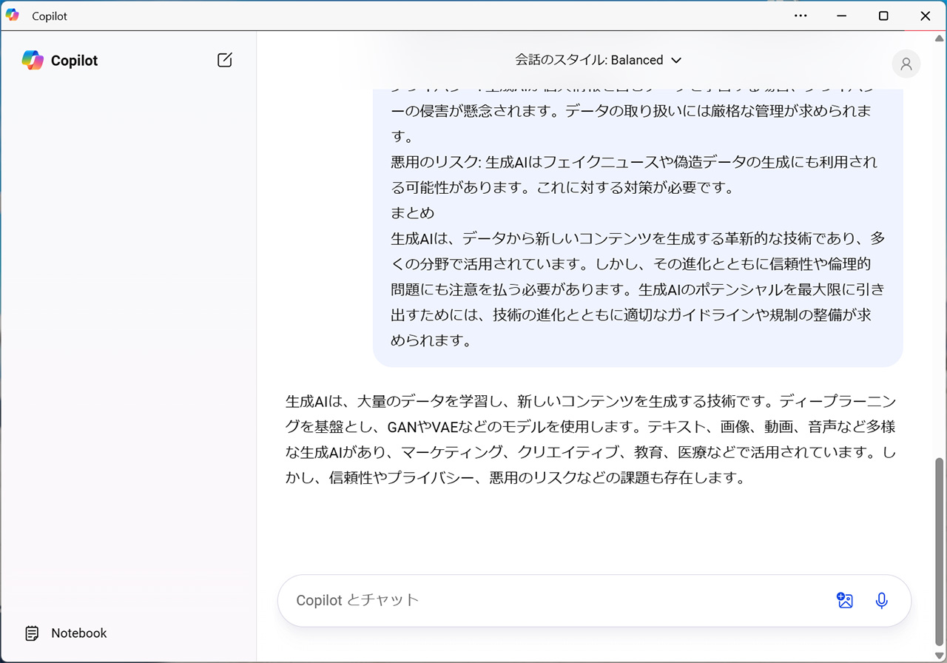
Task: Click the scrollbar down arrow
Action: click(940, 656)
